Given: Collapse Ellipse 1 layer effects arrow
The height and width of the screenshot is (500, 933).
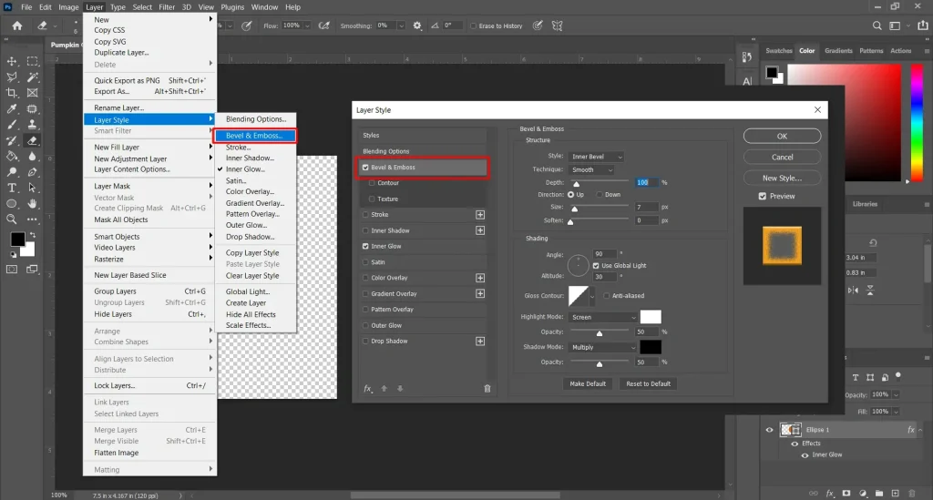Looking at the screenshot, I should click(x=920, y=430).
